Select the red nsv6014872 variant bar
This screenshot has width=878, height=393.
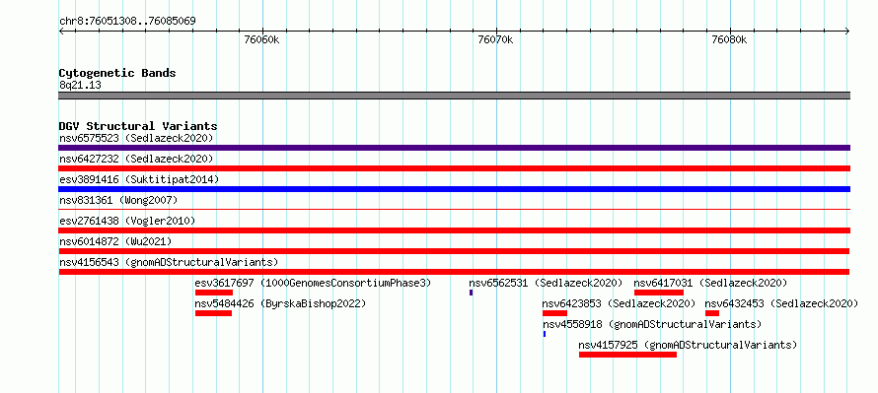pyautogui.click(x=454, y=251)
